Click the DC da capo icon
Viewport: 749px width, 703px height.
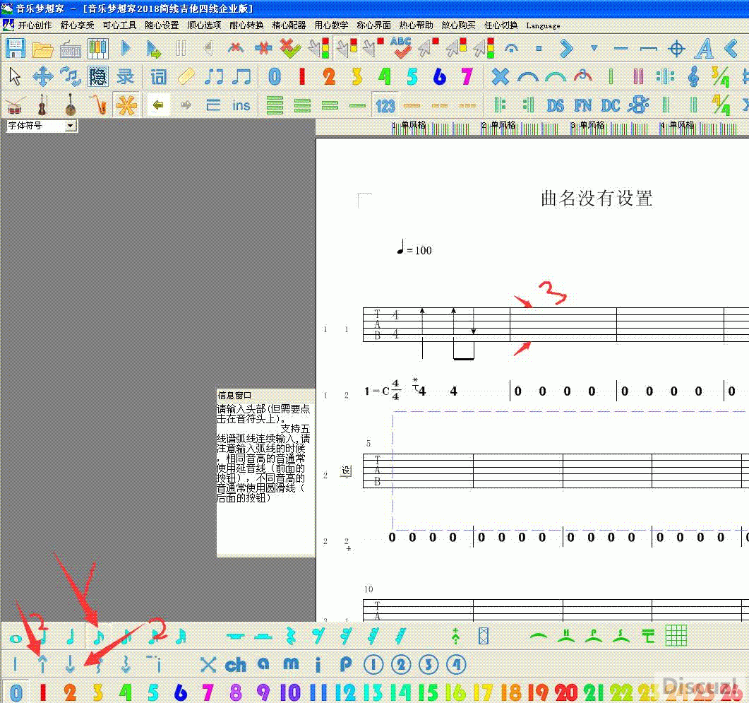click(611, 105)
